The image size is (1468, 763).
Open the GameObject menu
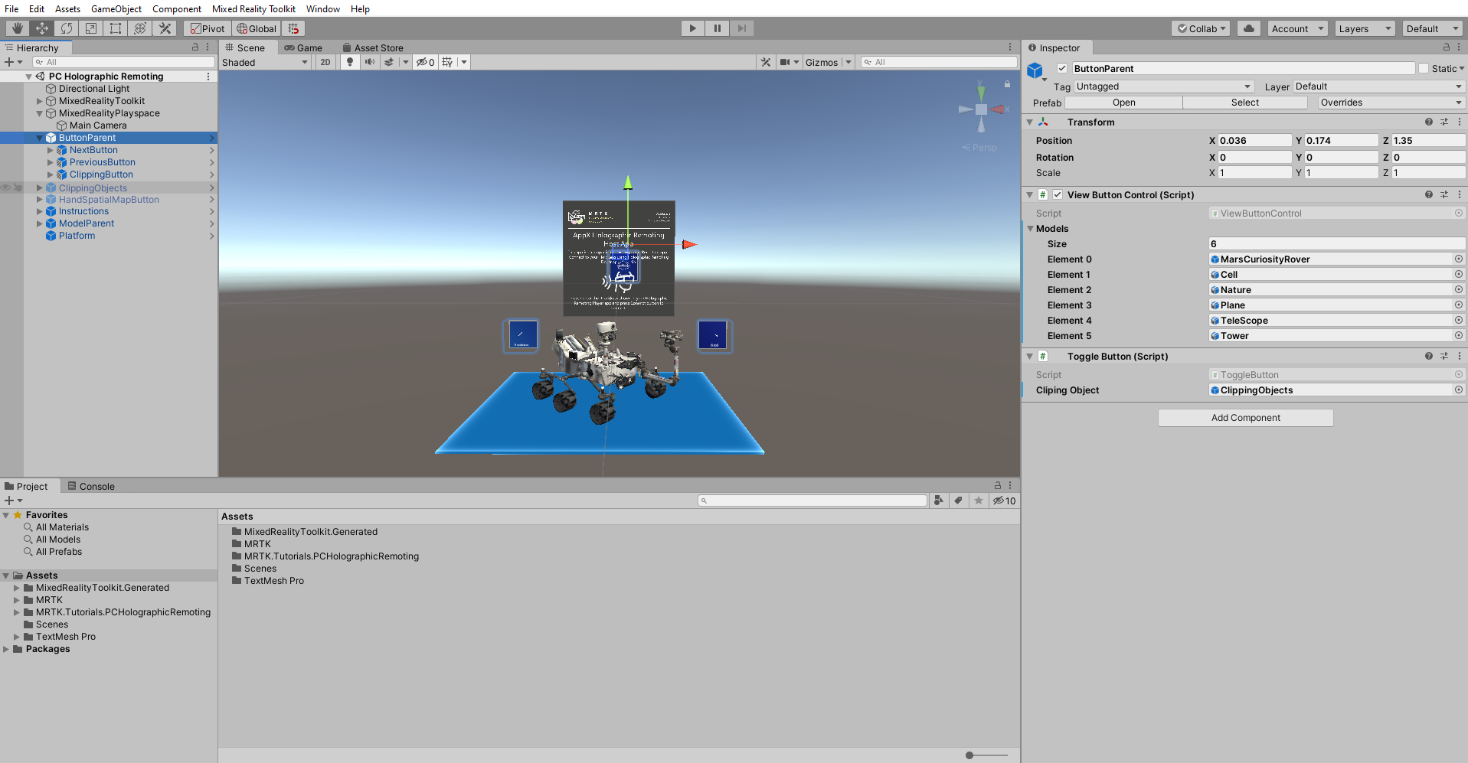116,8
